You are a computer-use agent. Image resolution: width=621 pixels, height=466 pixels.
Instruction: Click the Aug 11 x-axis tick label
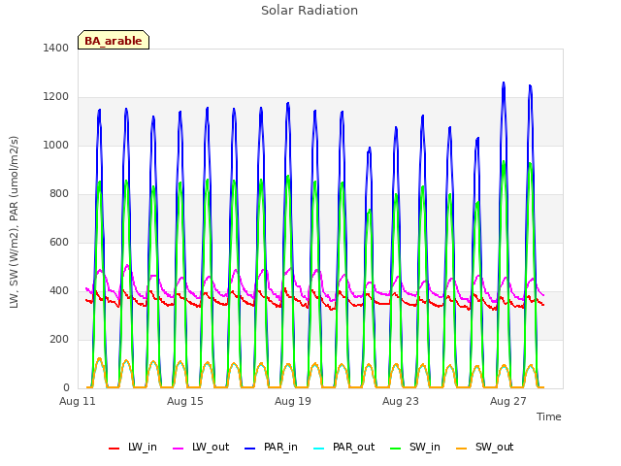coord(78,401)
